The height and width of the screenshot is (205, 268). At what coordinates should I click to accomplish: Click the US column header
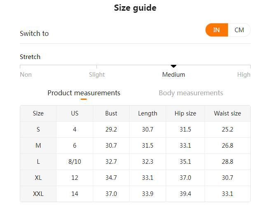point(75,113)
